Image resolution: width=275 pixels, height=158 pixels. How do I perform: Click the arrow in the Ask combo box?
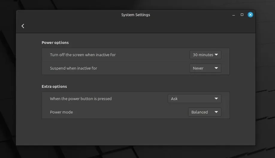216,99
